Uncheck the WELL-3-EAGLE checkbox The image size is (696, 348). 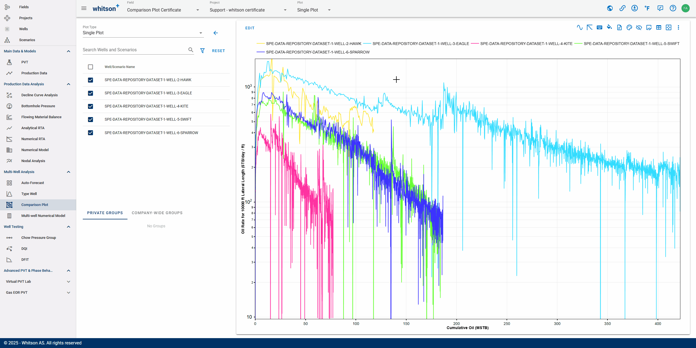[90, 93]
